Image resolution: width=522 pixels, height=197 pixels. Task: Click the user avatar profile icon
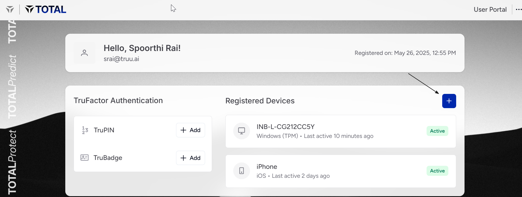coord(85,53)
